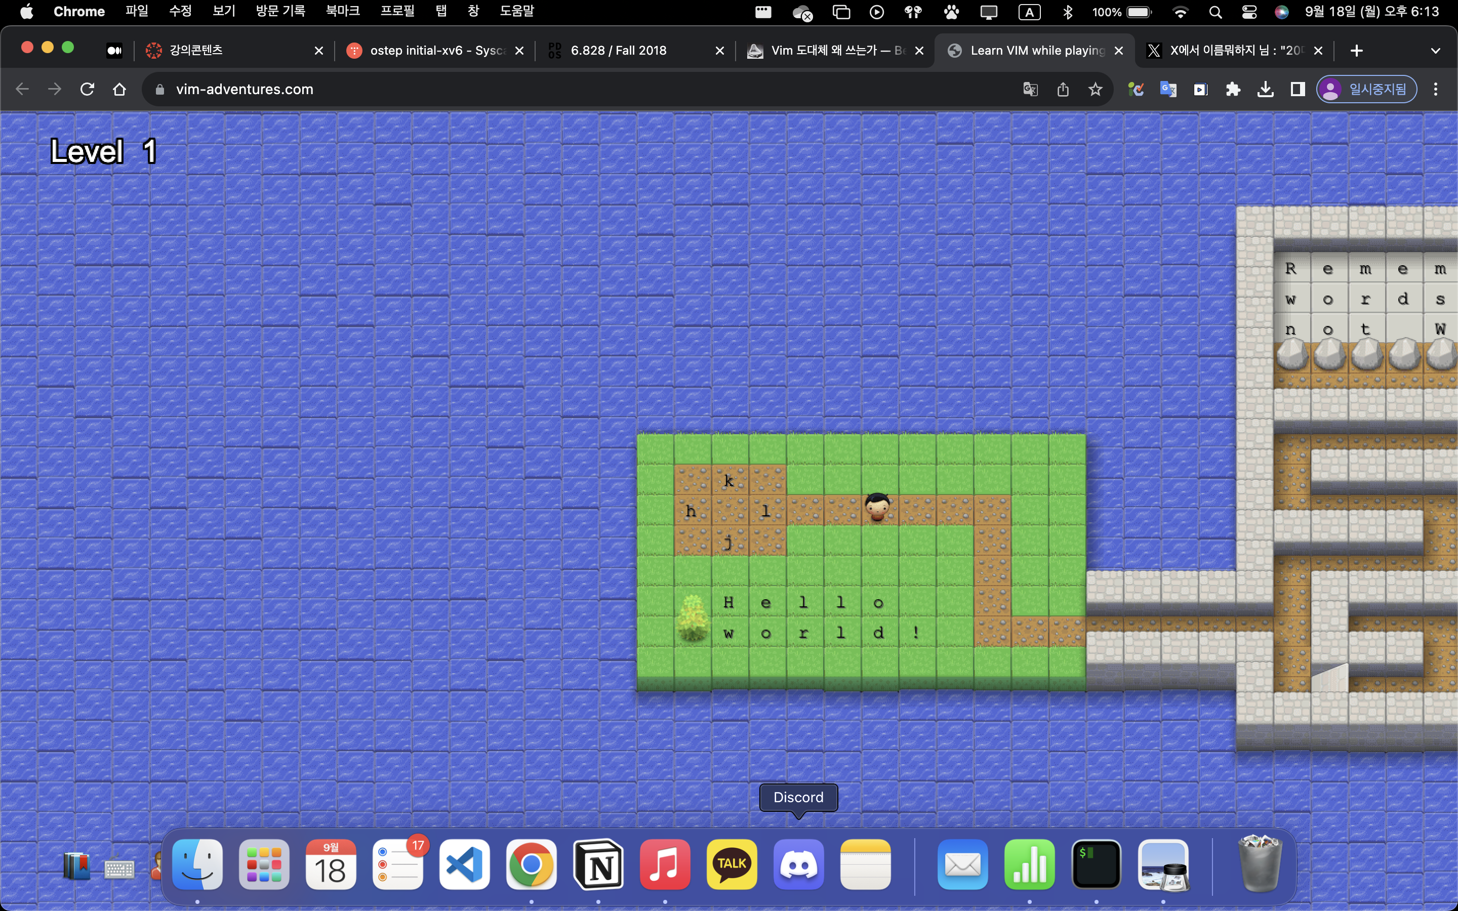This screenshot has width=1458, height=911.
Task: Close the Learn VIM while playing tab
Action: point(1119,51)
